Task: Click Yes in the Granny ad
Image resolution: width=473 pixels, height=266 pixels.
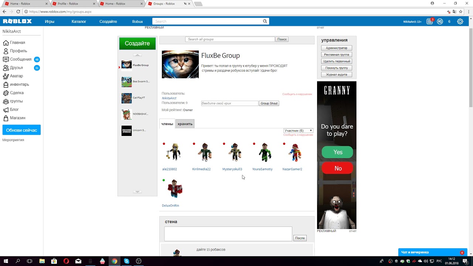Action: point(337,152)
